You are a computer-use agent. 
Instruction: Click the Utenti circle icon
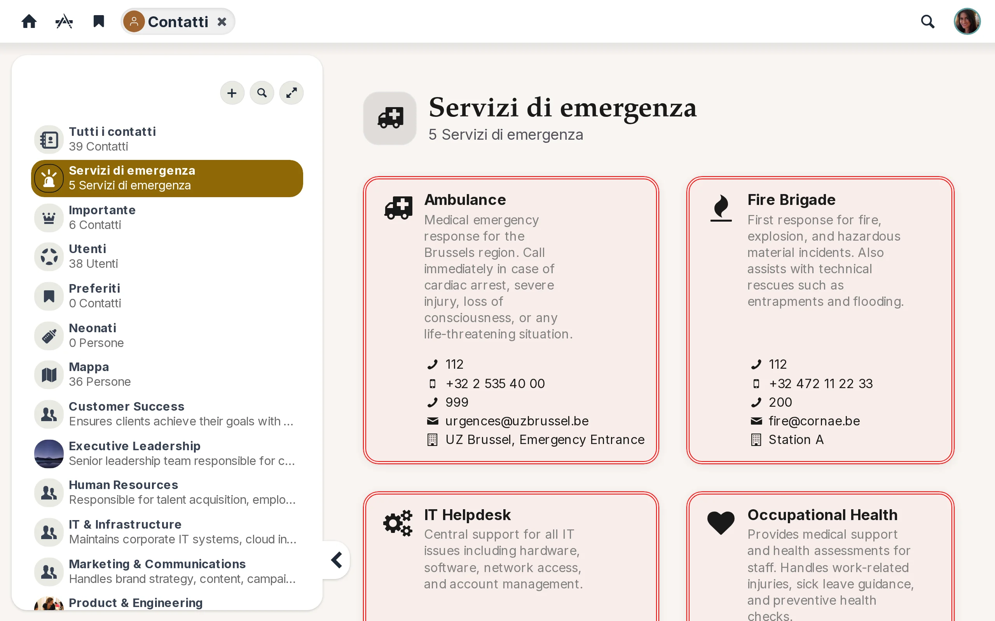[49, 257]
